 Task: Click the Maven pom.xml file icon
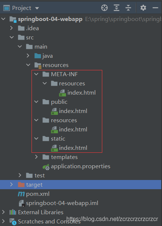pyautogui.click(x=21, y=194)
